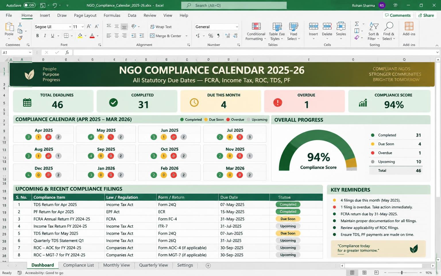Click Merge & Center button
This screenshot has width=441, height=276.
(166, 36)
